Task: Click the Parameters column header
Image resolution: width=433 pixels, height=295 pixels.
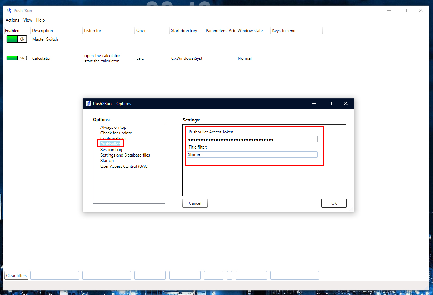Action: pyautogui.click(x=216, y=31)
